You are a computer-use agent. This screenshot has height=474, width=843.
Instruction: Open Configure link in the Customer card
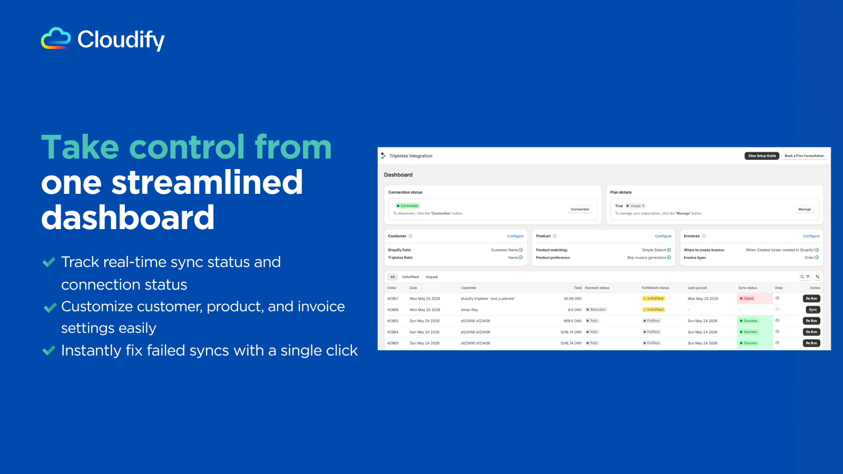click(x=515, y=236)
